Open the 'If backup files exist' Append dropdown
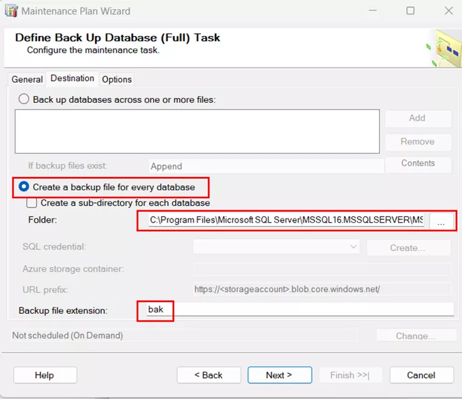 (266, 166)
